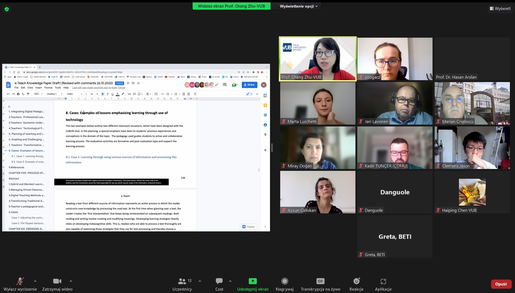Open the Insert menu
515x293 pixels.
click(x=39, y=88)
